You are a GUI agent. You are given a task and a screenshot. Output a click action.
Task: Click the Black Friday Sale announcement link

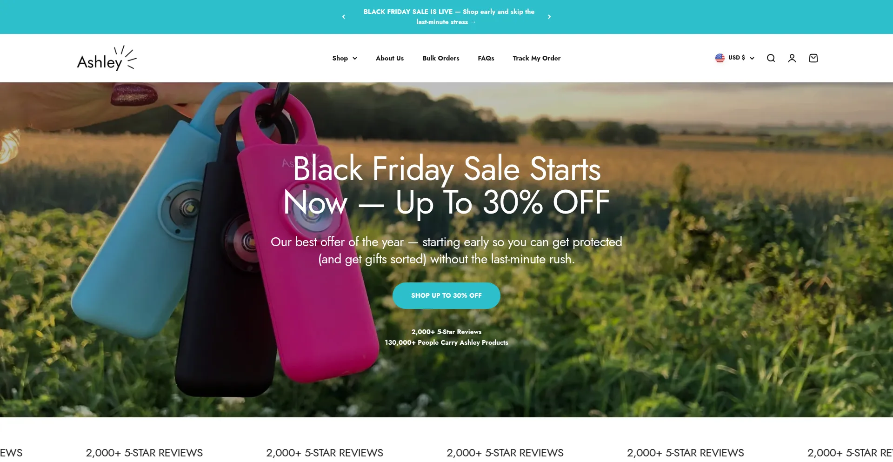tap(449, 17)
